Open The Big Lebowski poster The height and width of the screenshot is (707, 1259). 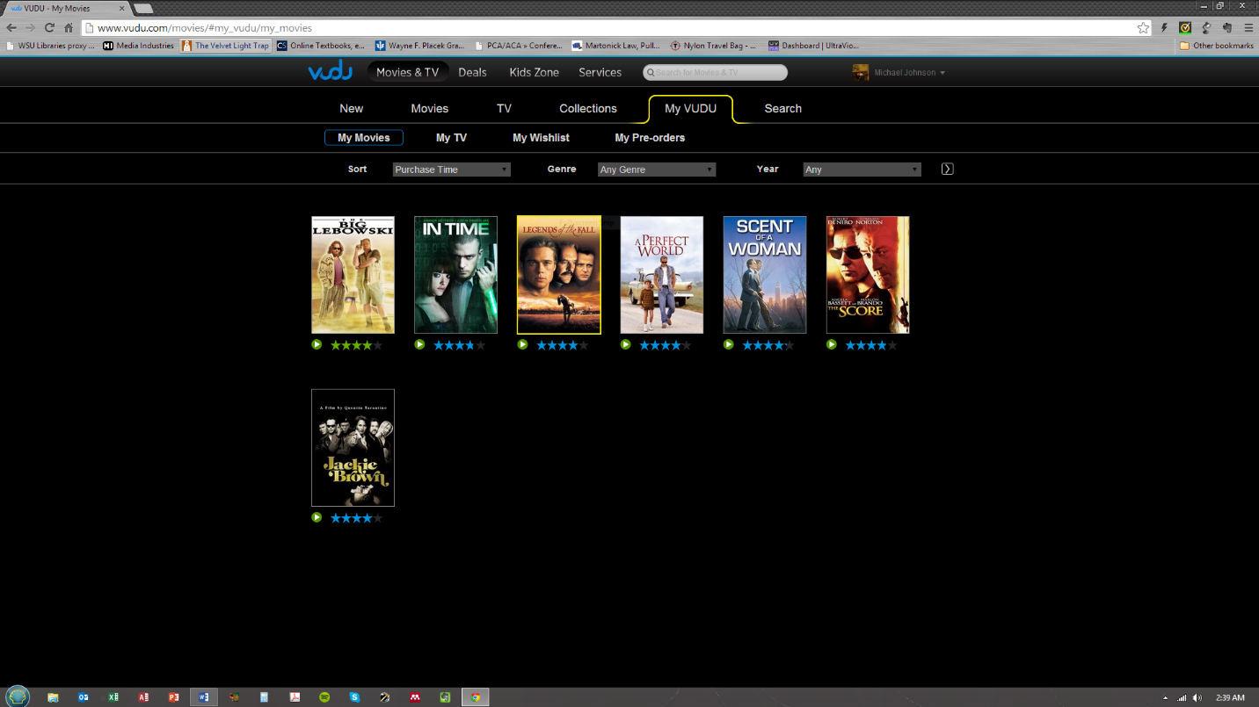(x=353, y=275)
